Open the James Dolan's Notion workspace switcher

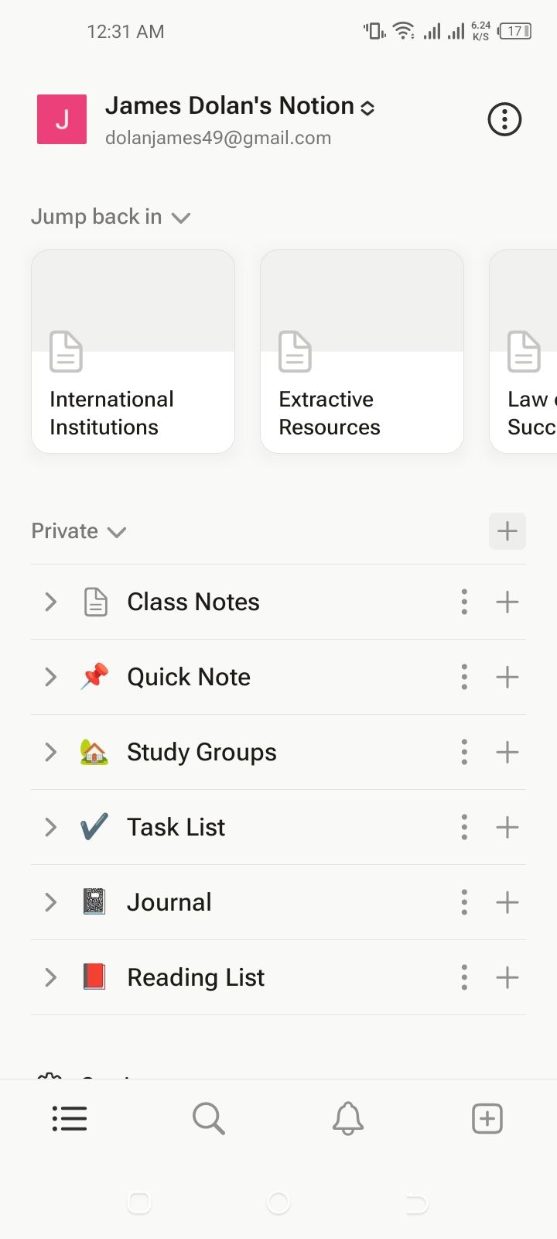240,107
